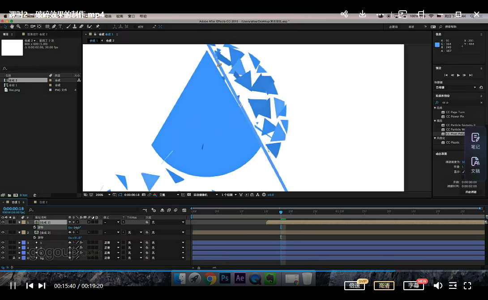Collapse the 风格化 effects category
The image size is (488, 300).
click(435, 138)
